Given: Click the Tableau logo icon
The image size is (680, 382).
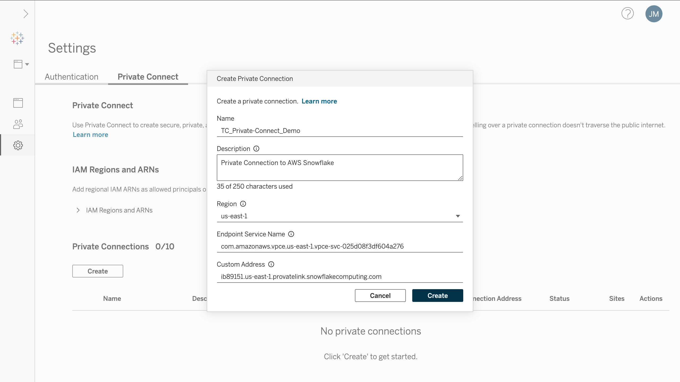Looking at the screenshot, I should (x=18, y=38).
